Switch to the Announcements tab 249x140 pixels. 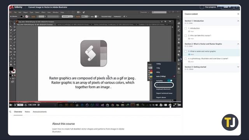(x=40, y=112)
